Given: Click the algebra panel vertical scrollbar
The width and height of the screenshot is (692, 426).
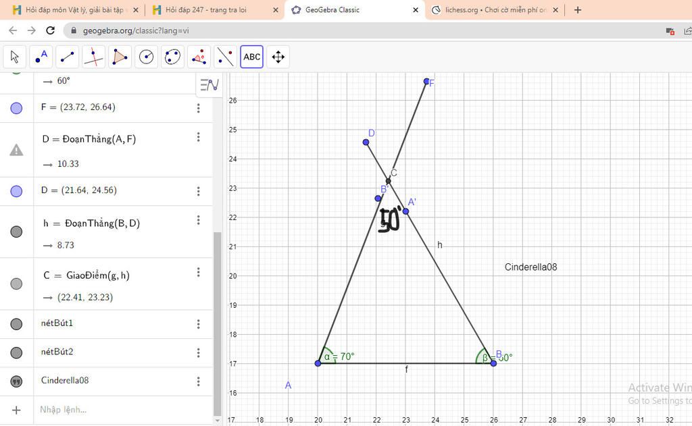Looking at the screenshot, I should [x=217, y=323].
